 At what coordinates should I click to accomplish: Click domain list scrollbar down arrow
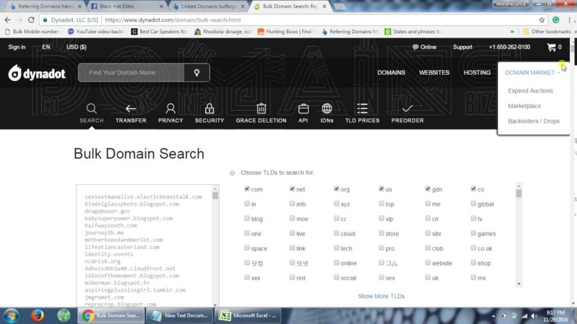click(x=215, y=305)
